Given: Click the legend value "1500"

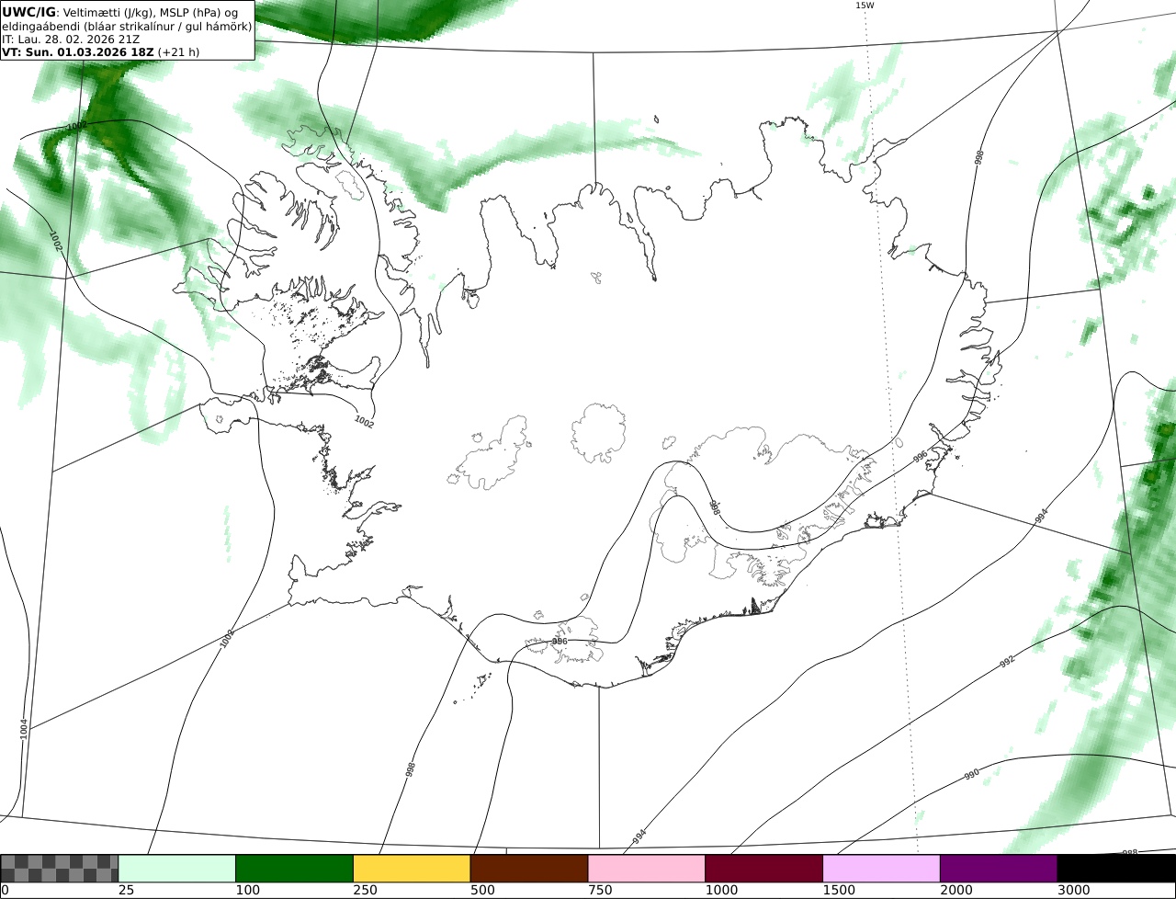Looking at the screenshot, I should click(x=839, y=890).
